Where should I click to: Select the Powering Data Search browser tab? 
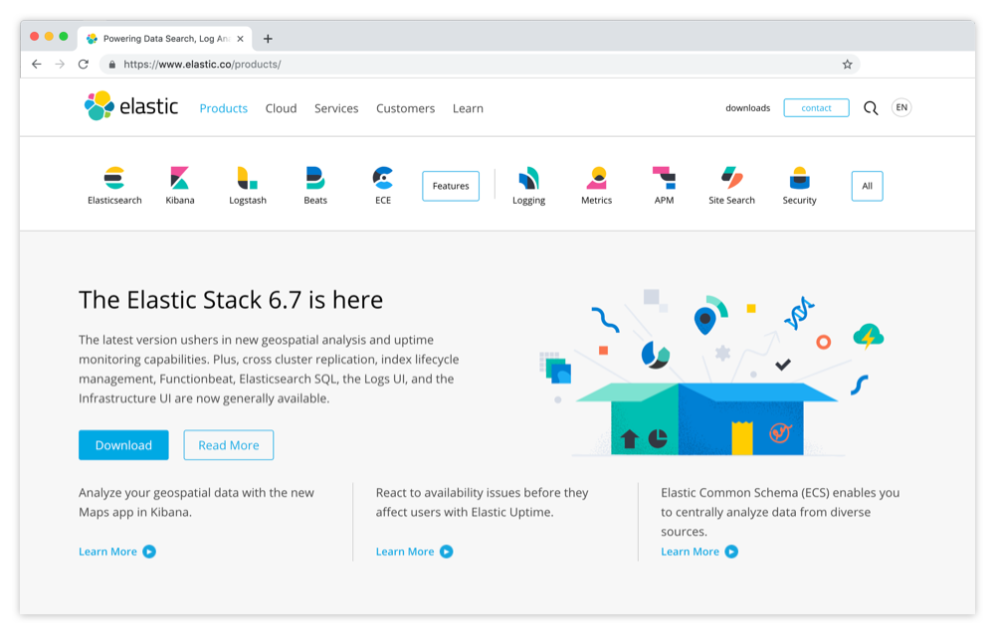[165, 39]
